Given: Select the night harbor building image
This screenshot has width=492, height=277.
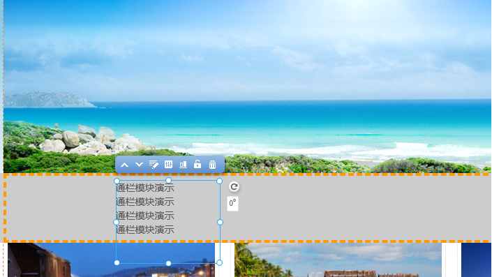Looking at the screenshot, I should pos(112,260).
